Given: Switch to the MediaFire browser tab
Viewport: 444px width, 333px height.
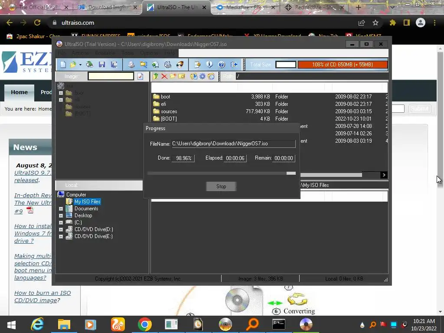Looking at the screenshot, I should point(245,7).
